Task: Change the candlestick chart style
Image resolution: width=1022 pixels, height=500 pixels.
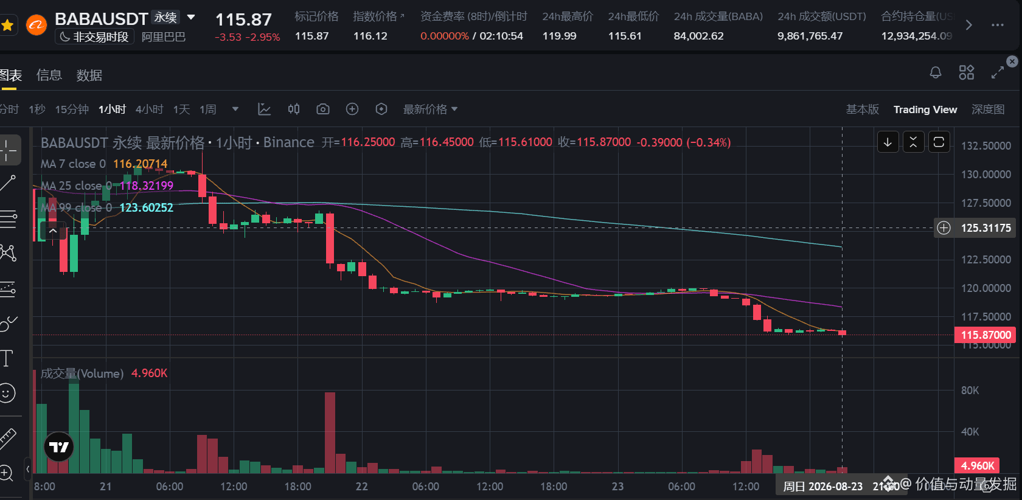Action: 294,109
